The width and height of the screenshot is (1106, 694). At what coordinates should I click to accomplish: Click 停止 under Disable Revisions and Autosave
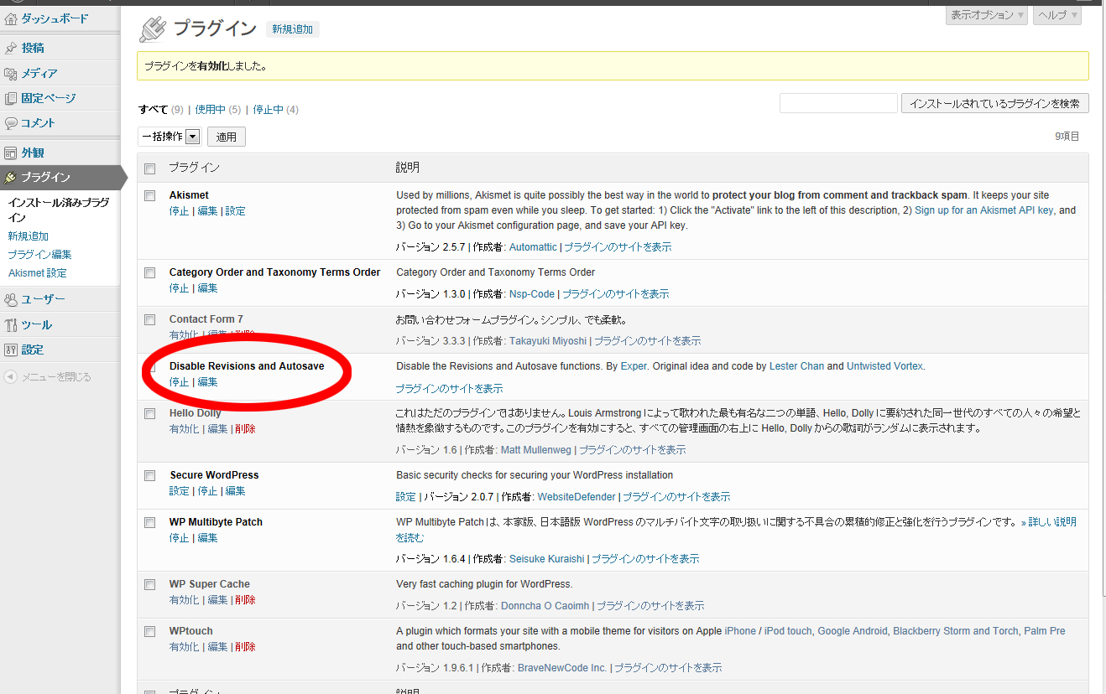coord(179,382)
